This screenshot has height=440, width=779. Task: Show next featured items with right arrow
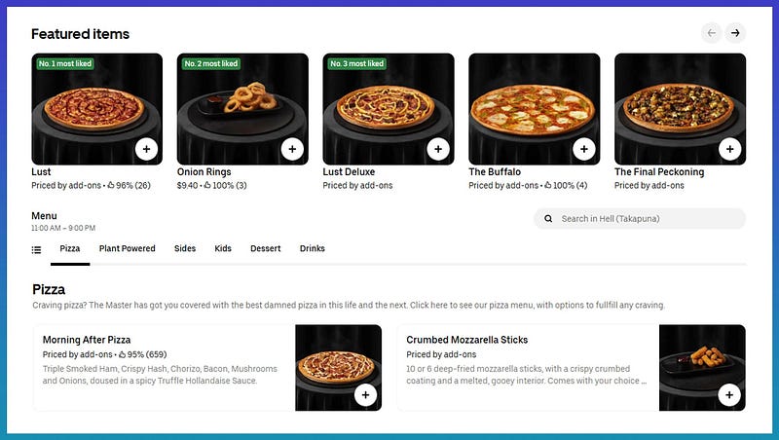735,33
